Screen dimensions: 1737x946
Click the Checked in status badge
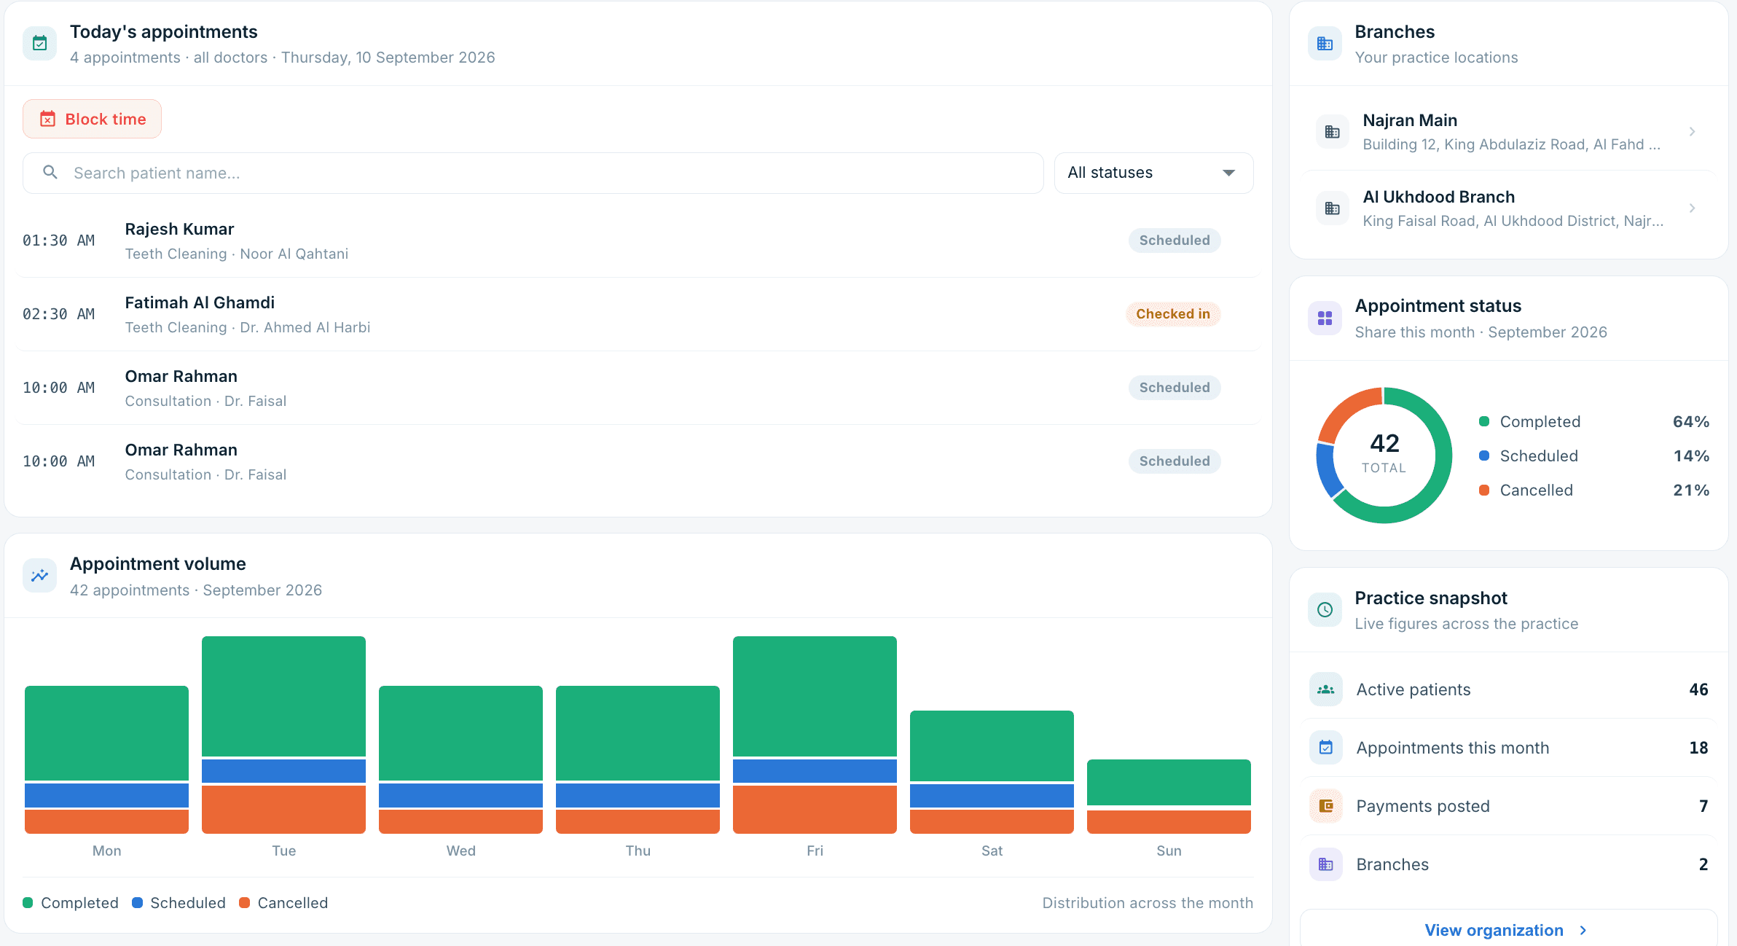[x=1172, y=314]
